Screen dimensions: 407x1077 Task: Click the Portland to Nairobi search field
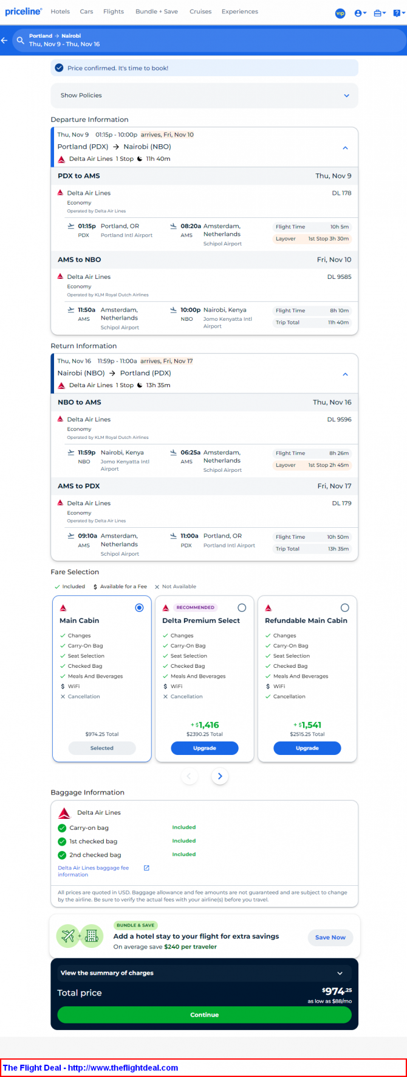click(x=210, y=40)
